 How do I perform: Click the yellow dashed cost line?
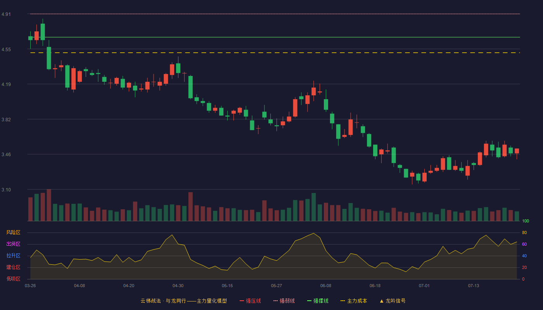(x=275, y=53)
